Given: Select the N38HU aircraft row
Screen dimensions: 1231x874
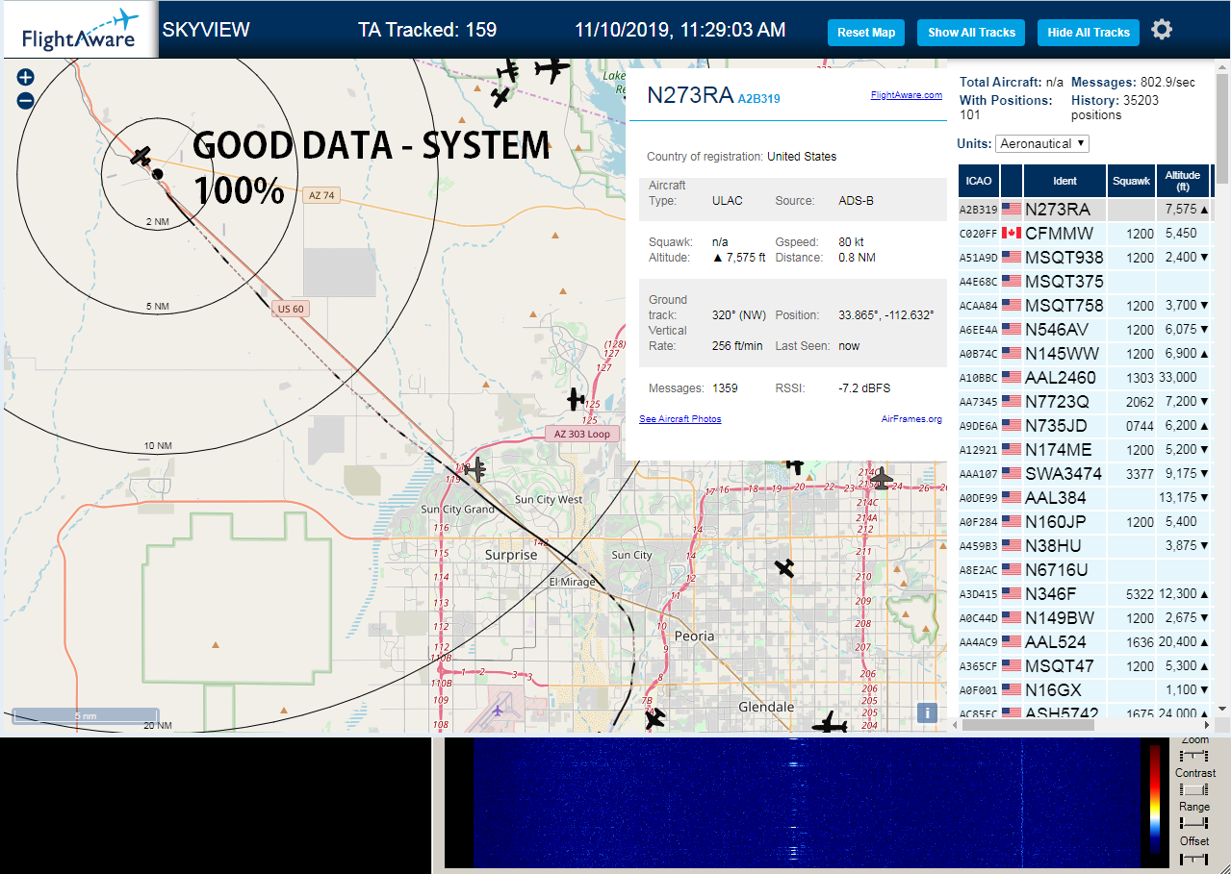Looking at the screenshot, I should click(x=1085, y=546).
